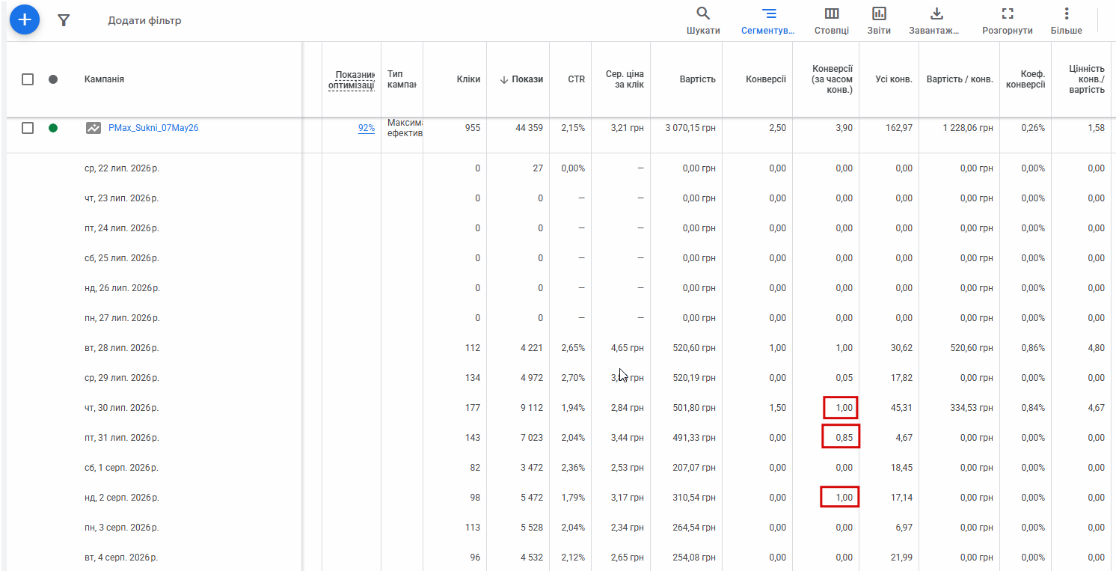Click the 'Тип кампанії' column header
This screenshot has width=1116, height=571.
pyautogui.click(x=402, y=79)
